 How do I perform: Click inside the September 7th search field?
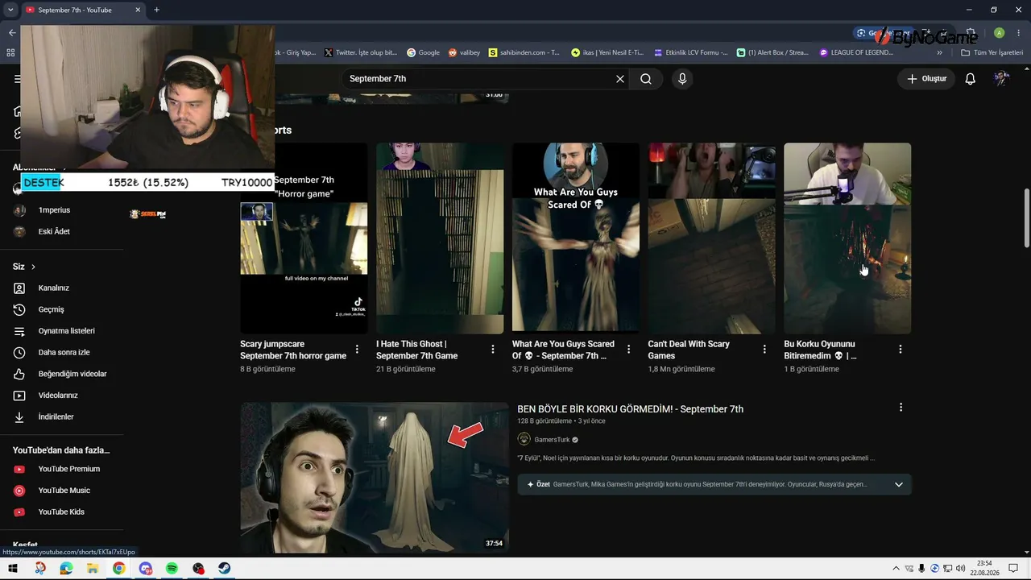pos(479,79)
